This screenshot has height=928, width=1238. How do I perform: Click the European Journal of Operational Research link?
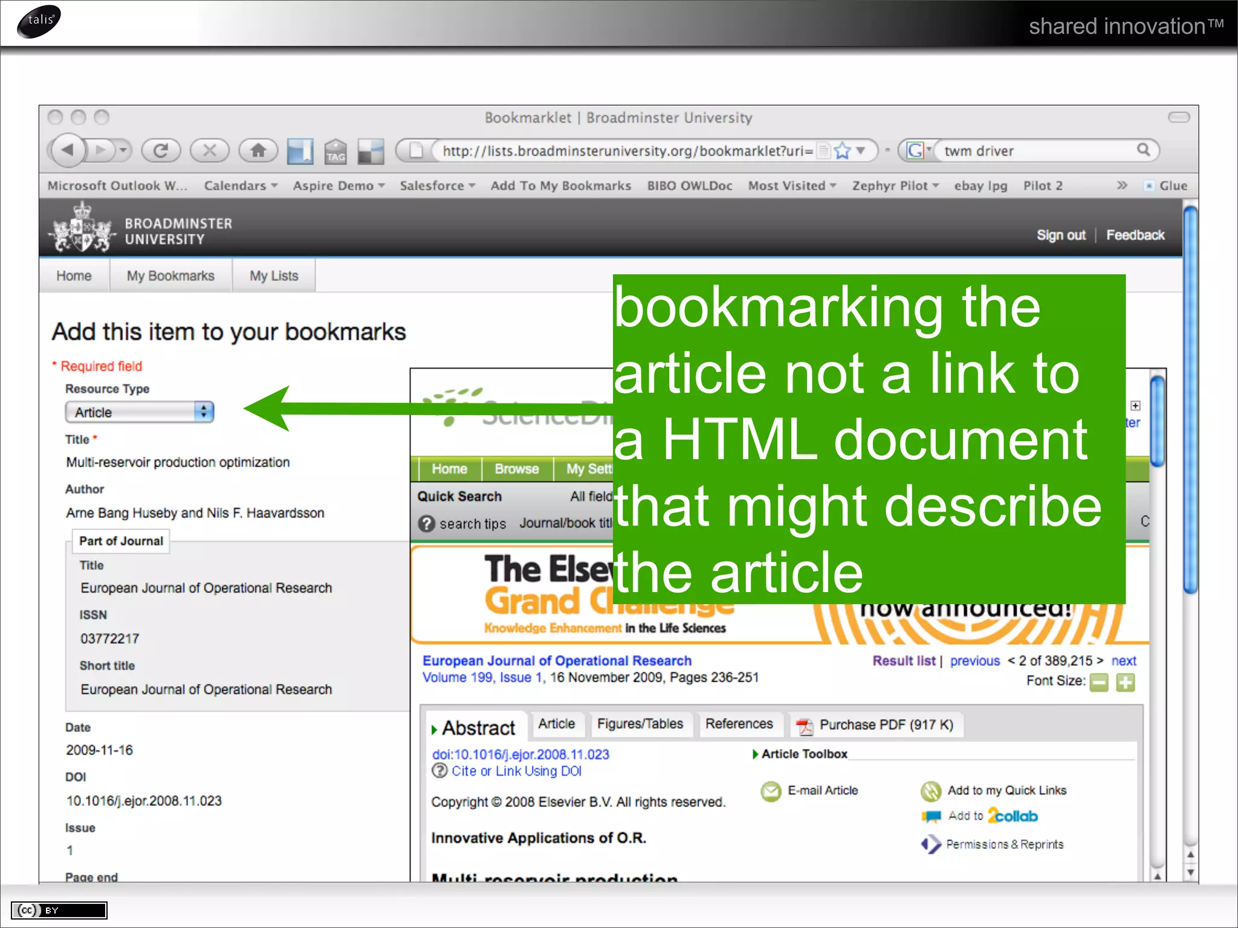(557, 661)
